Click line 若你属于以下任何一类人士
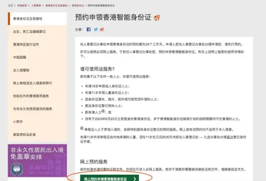The width and height of the screenshot is (266, 181). (115, 77)
